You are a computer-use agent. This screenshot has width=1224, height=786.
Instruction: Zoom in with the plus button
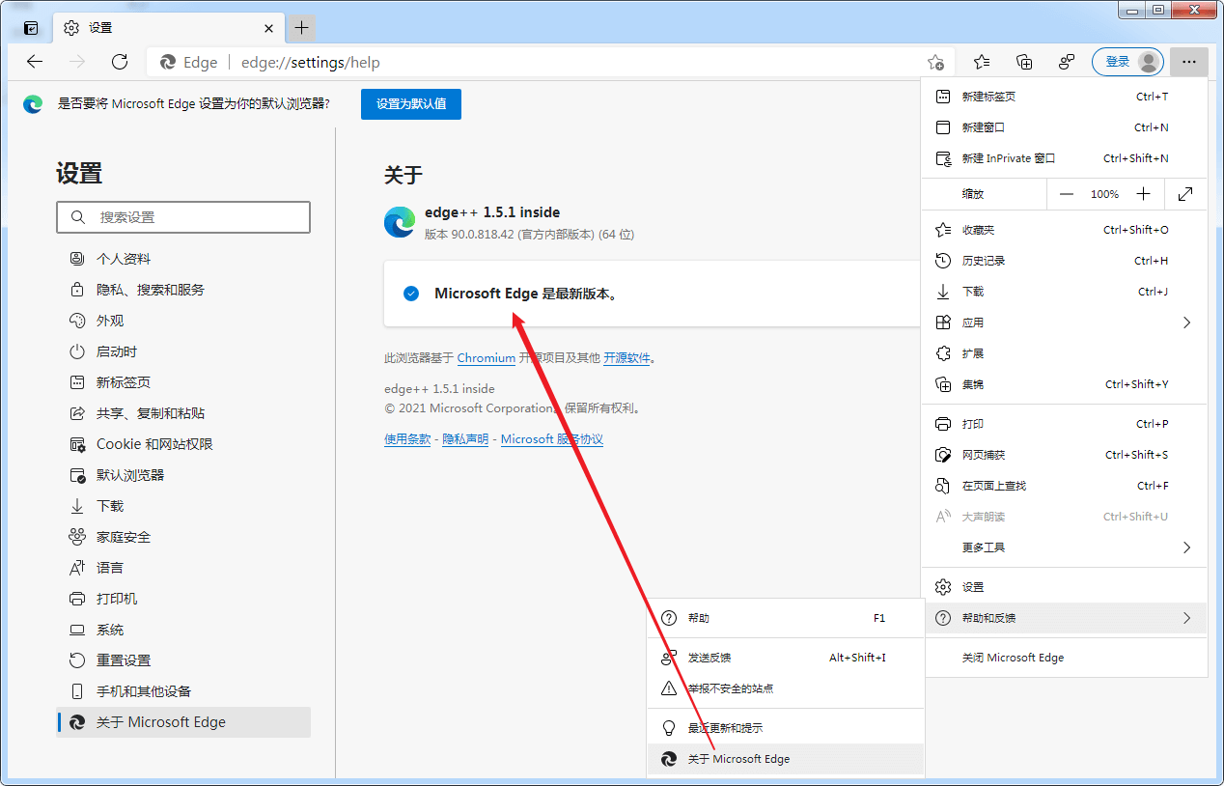tap(1144, 194)
